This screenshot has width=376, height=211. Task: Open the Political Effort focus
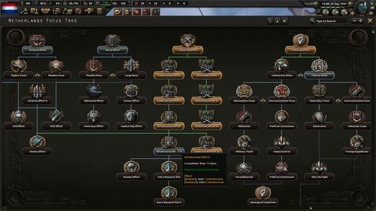[x=300, y=44]
